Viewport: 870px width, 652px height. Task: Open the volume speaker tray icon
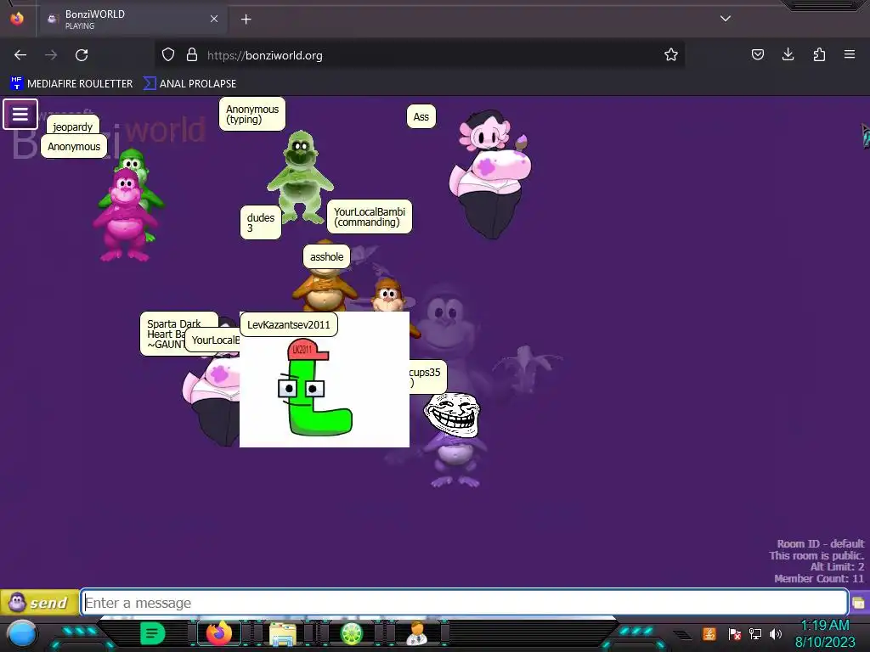[x=776, y=633]
